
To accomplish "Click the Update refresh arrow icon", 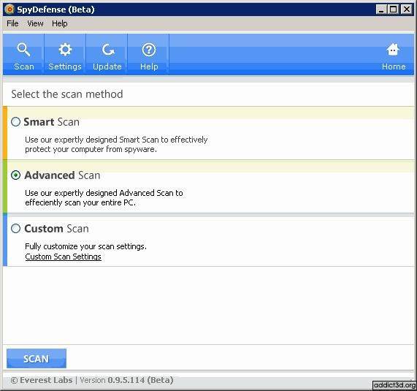I will point(107,50).
